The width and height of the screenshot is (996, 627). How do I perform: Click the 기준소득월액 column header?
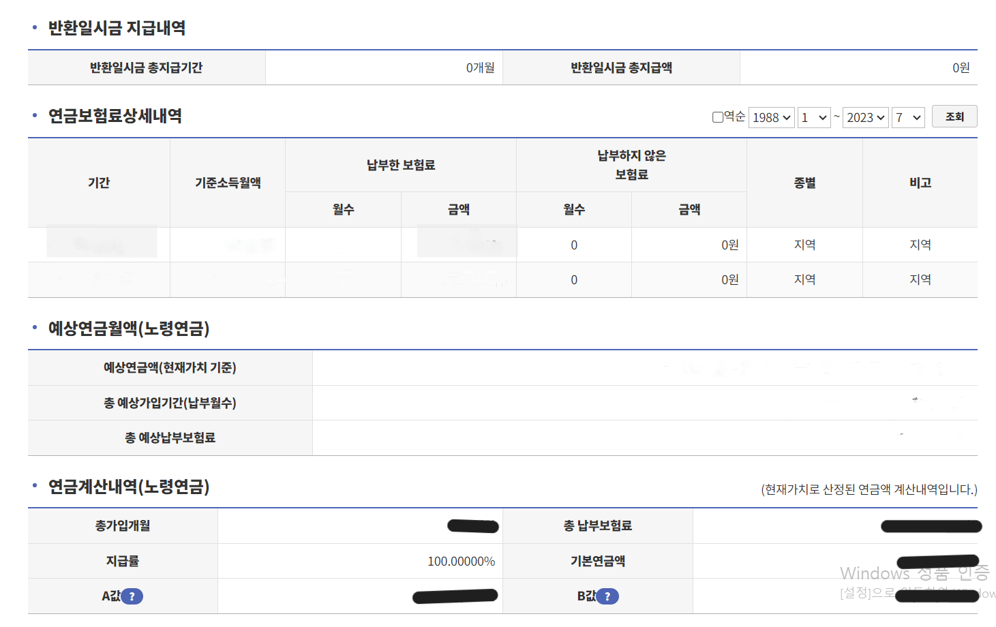point(227,182)
